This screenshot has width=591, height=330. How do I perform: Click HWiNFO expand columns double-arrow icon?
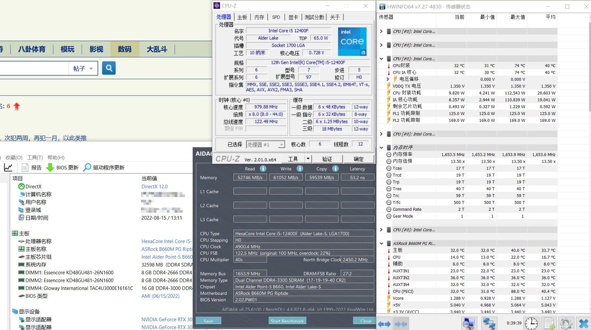[384, 324]
